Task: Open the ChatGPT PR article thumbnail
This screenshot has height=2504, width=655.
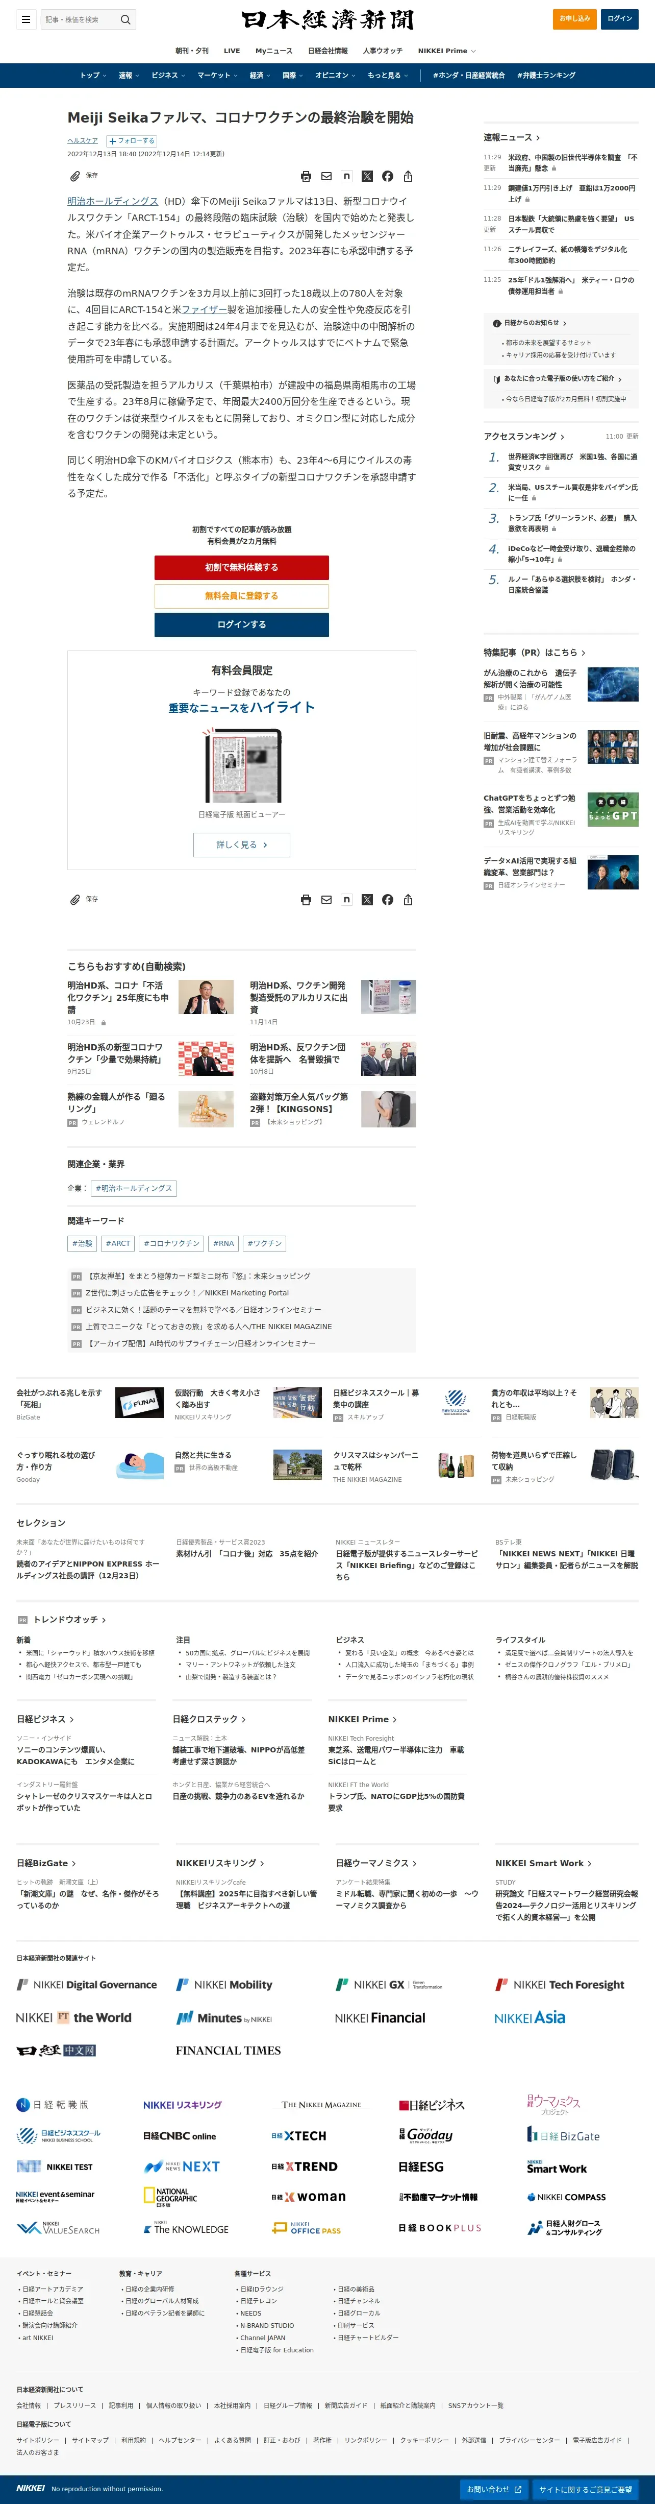Action: point(612,810)
